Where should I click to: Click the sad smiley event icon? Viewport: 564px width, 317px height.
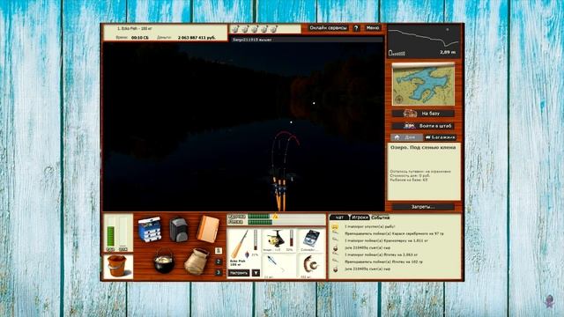pyautogui.click(x=335, y=227)
